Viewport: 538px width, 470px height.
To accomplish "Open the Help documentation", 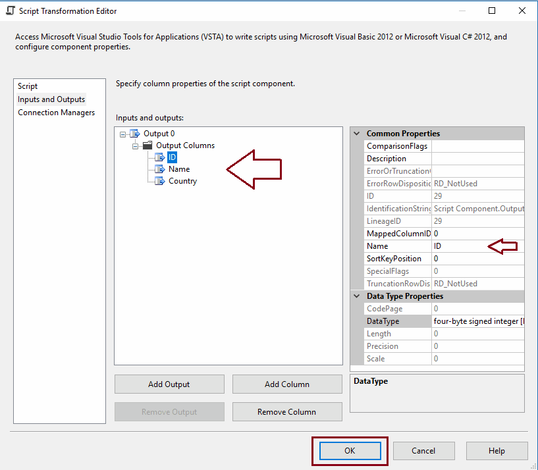I will click(x=497, y=450).
